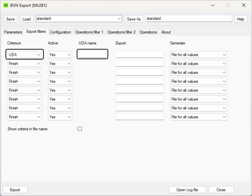This screenshot has width=252, height=196.
Task: Click the Load button
Action: coord(27,19)
